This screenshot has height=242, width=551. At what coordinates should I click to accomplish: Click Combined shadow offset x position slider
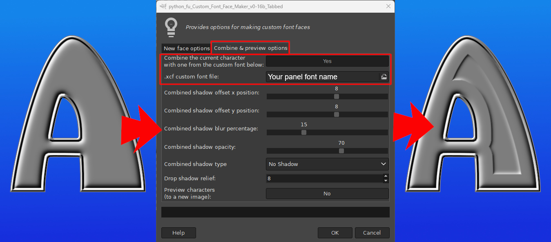(327, 96)
